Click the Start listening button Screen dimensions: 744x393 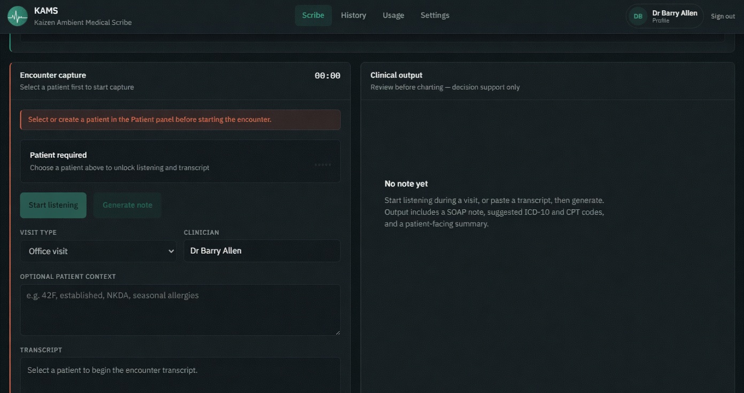(53, 205)
